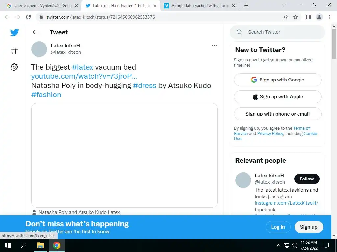This screenshot has width=337, height=252.
Task: Close the Google search tab
Action: (76, 6)
